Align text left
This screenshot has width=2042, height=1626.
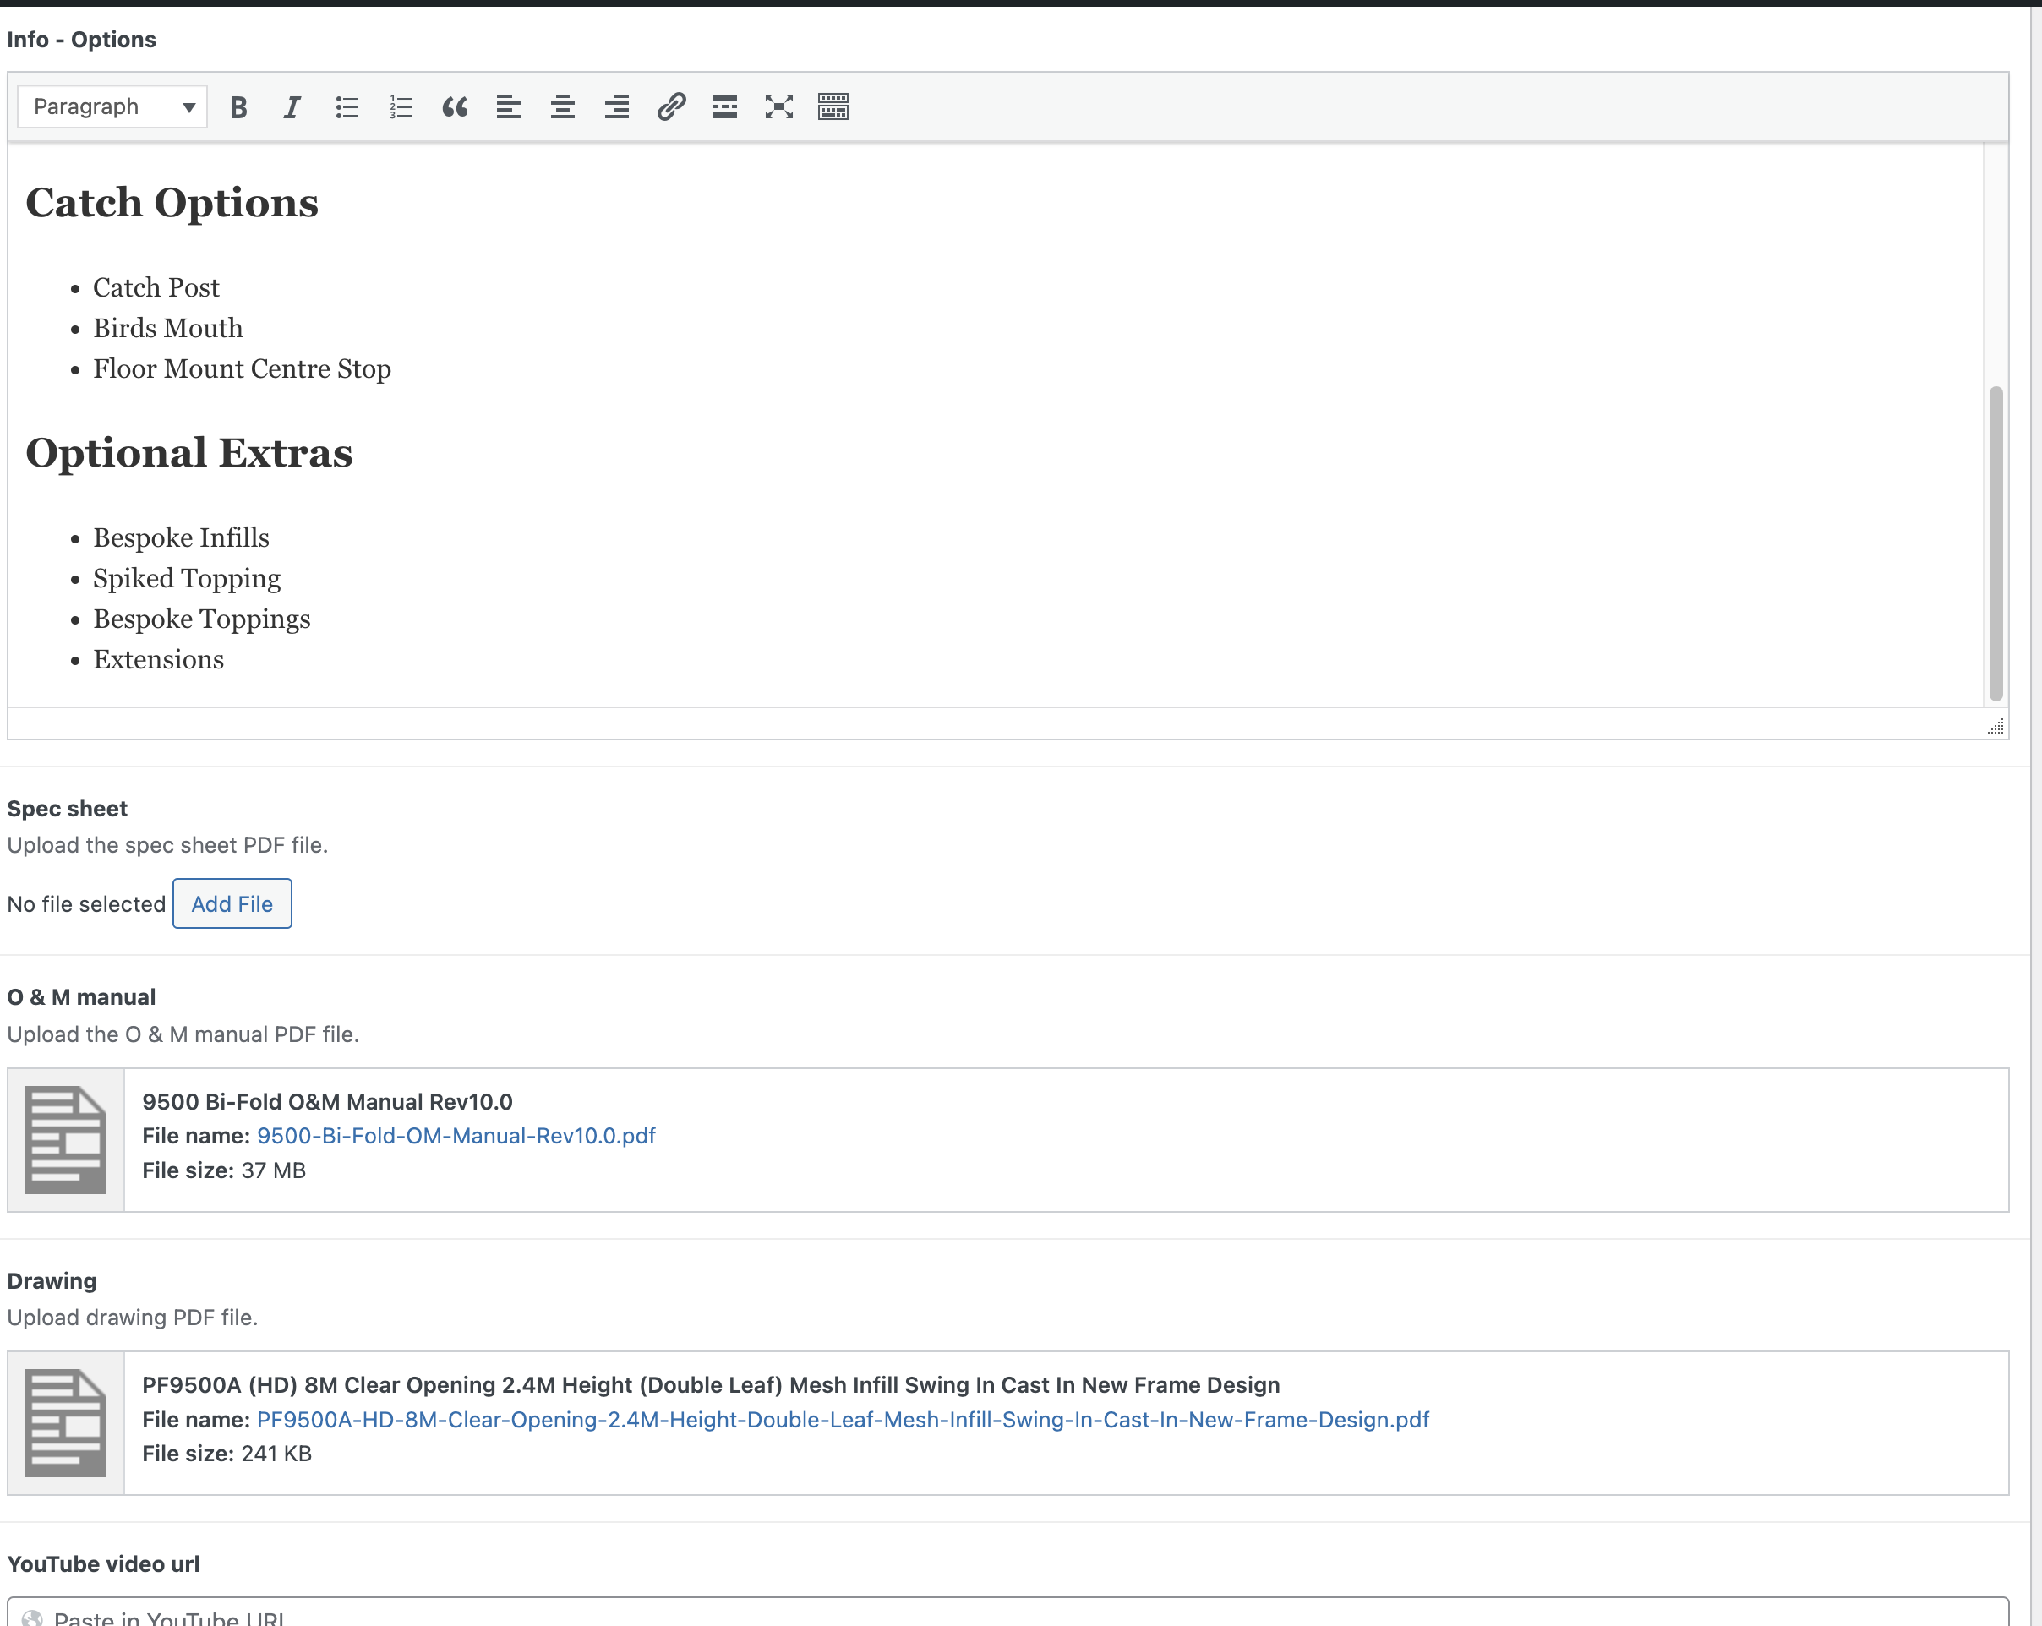coord(509,107)
